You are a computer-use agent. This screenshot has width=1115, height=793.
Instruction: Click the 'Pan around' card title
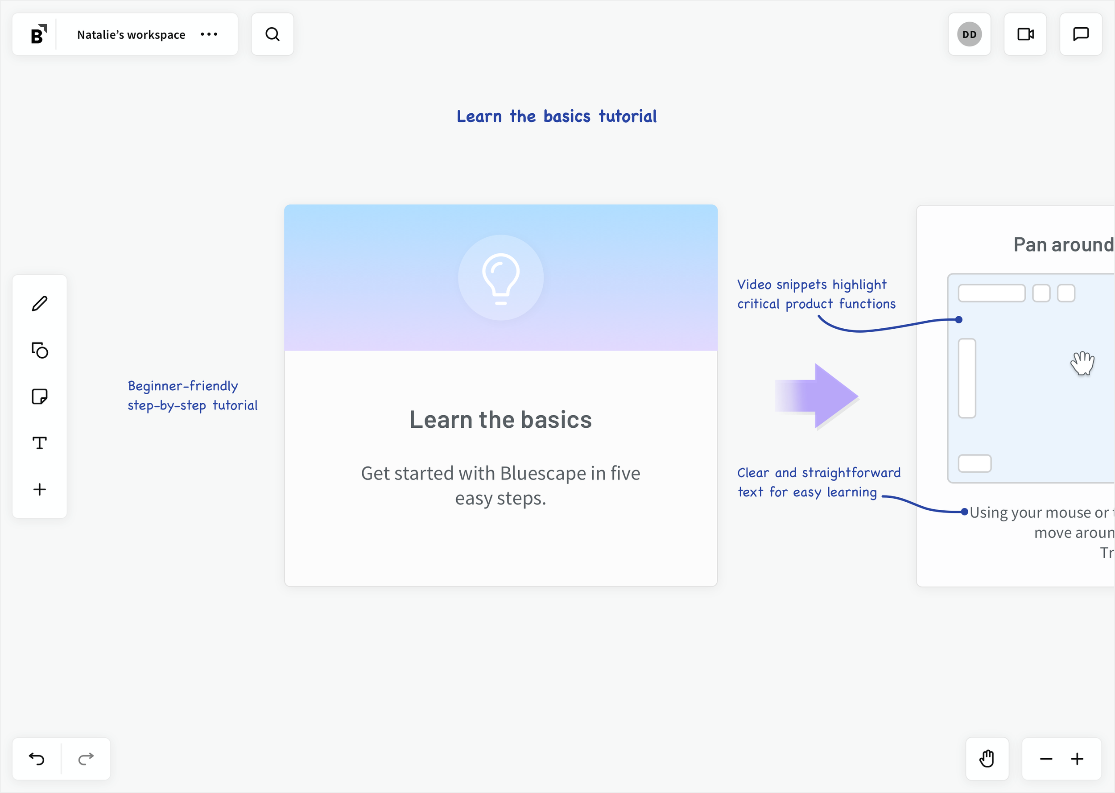1064,245
